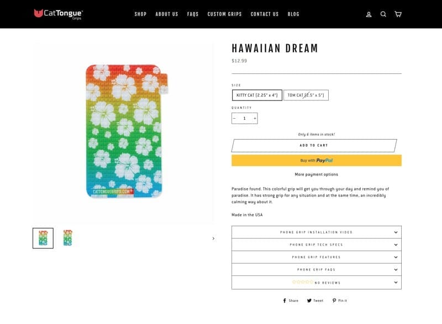
Task: Click the search magnifier icon
Action: point(383,14)
